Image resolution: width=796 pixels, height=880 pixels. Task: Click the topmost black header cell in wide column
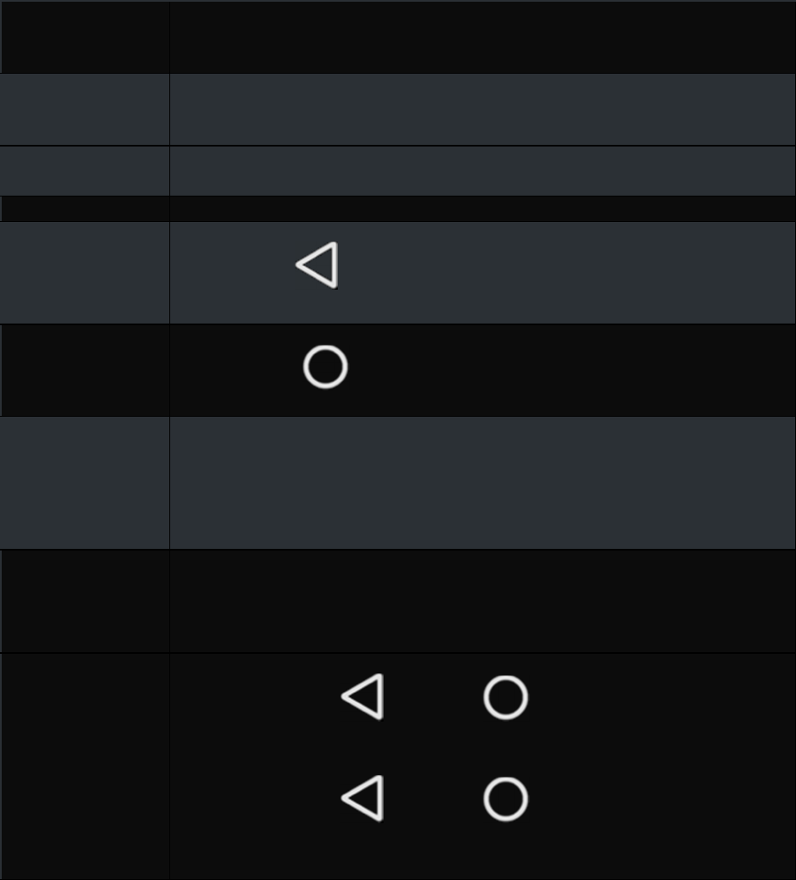pyautogui.click(x=483, y=37)
